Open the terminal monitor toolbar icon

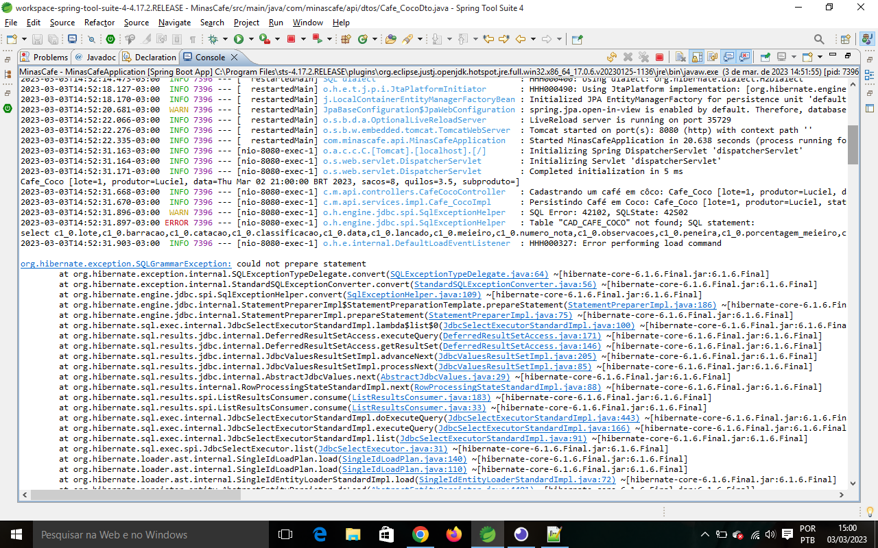(72, 39)
